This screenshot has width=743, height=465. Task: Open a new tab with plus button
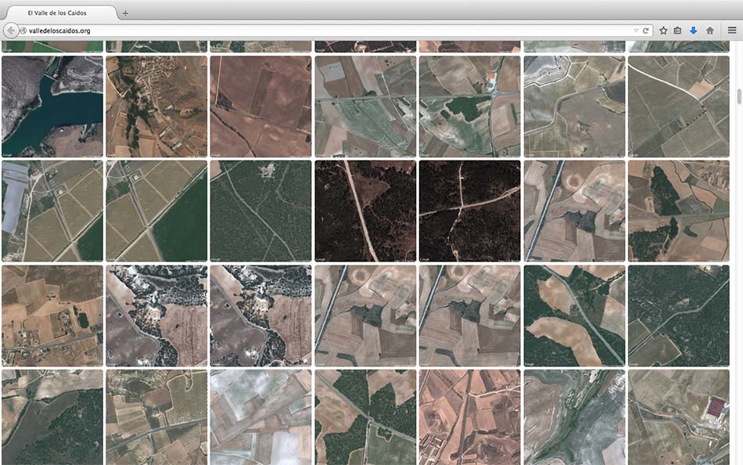coord(125,13)
